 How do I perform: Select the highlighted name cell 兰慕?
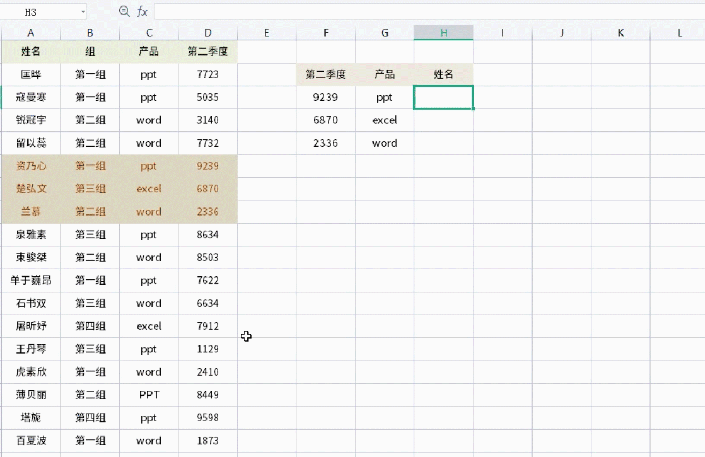point(31,212)
